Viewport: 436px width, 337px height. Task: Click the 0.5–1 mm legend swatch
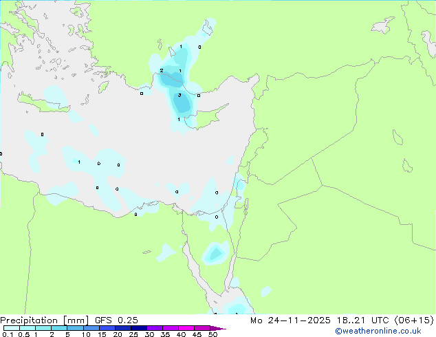28,328
